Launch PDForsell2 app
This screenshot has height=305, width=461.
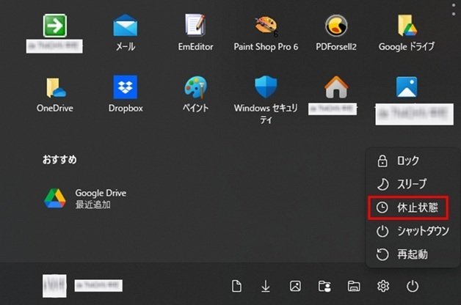(x=336, y=33)
